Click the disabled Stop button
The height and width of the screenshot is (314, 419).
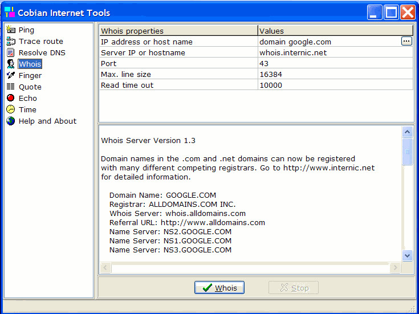coord(294,288)
